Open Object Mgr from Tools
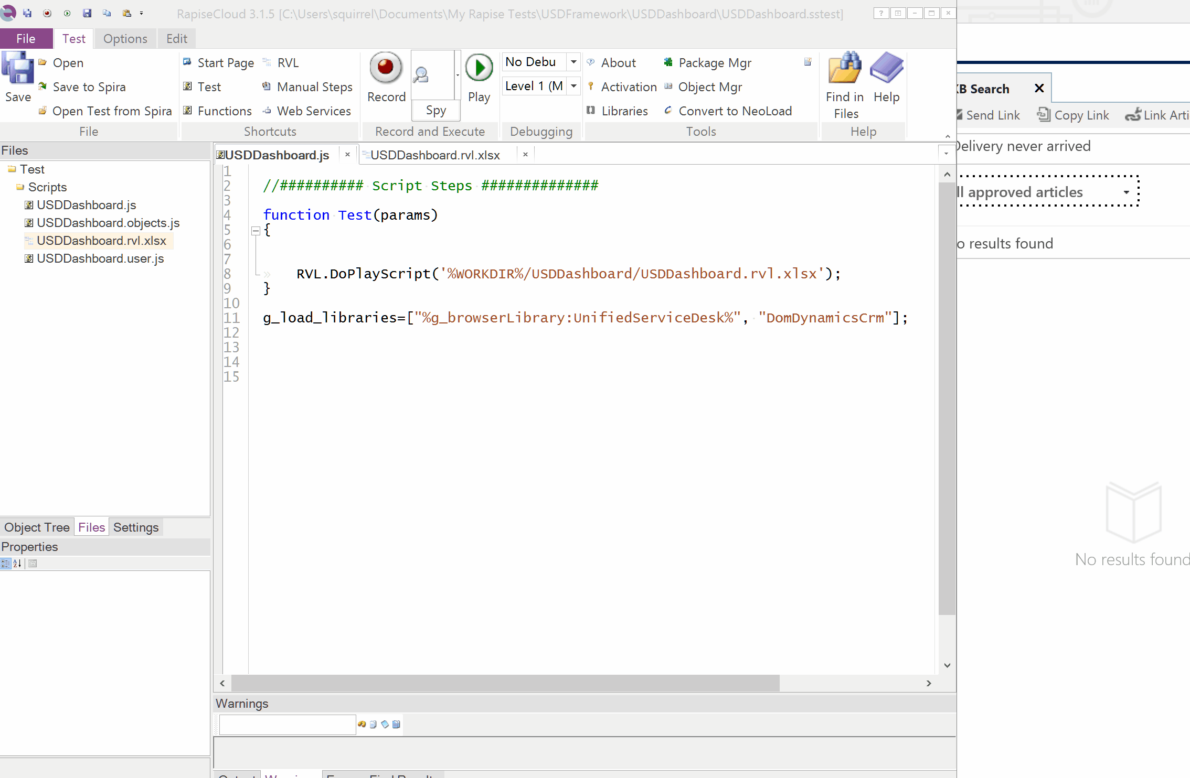The width and height of the screenshot is (1190, 778). (x=709, y=87)
